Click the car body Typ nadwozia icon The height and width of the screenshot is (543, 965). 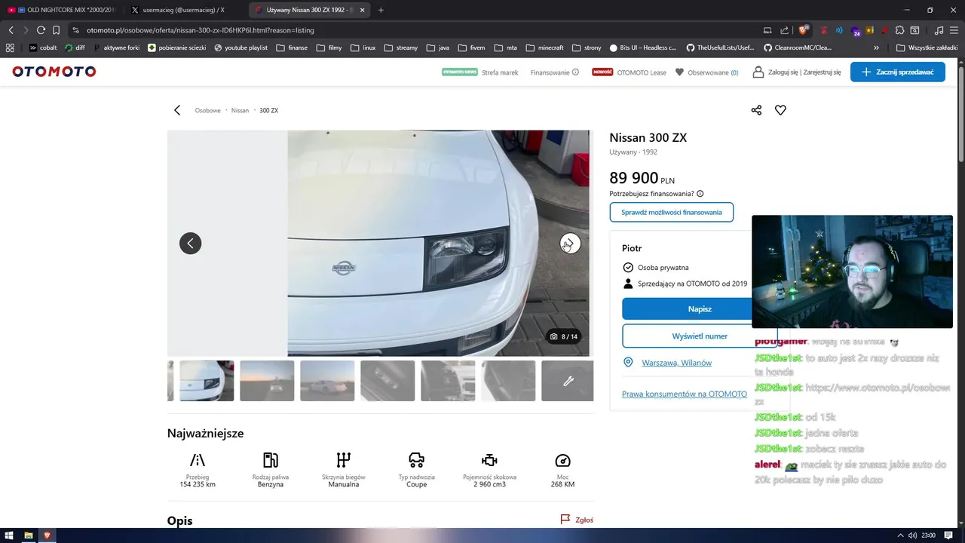click(416, 460)
